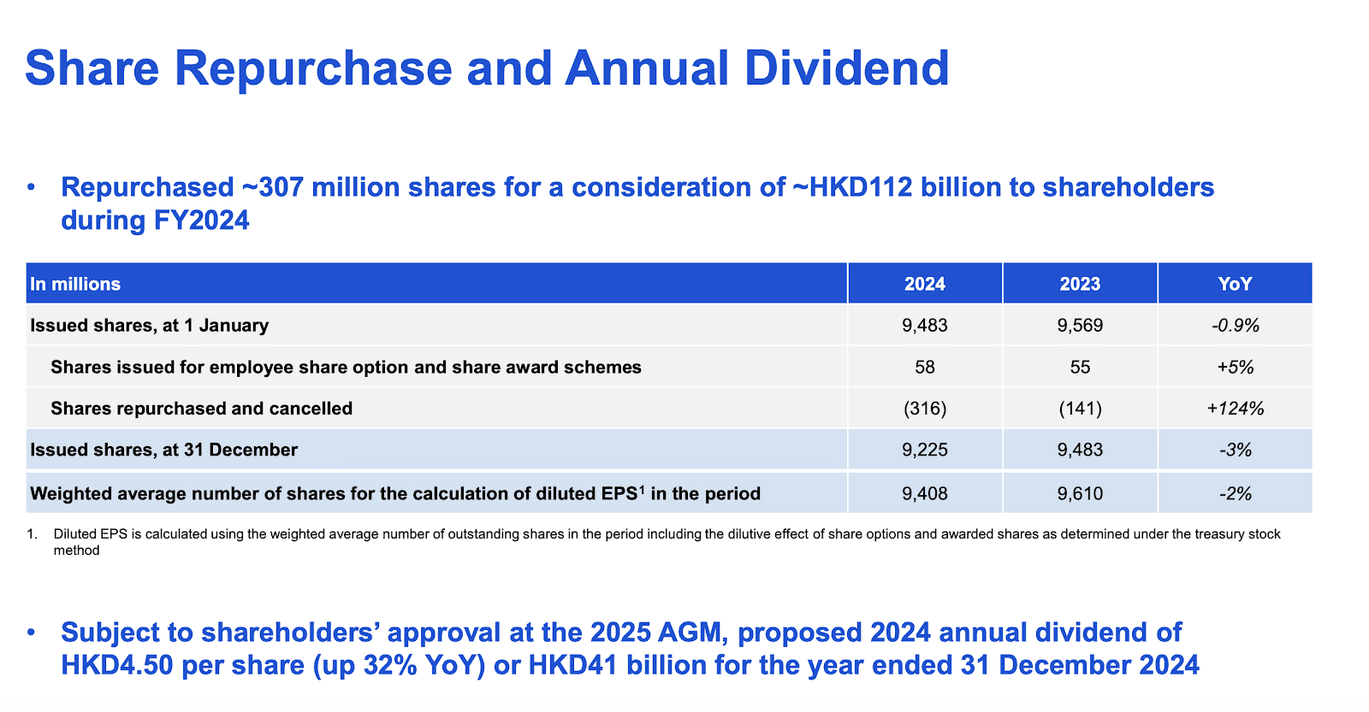Click the YoY value "-3%"
Viewport: 1369px width, 712px height.
point(1235,450)
